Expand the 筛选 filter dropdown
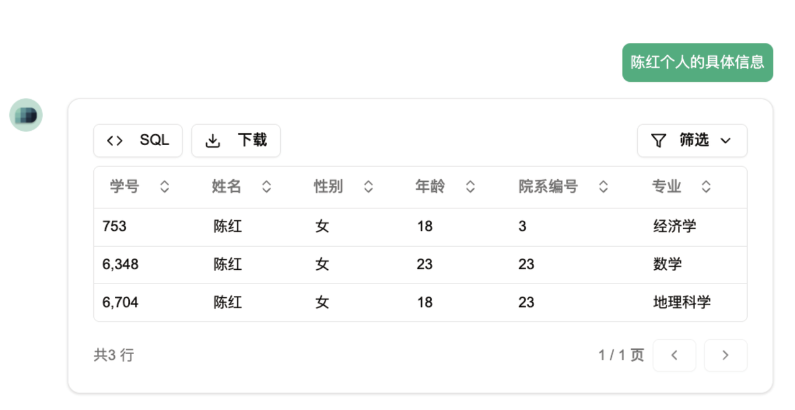This screenshot has width=795, height=410. 692,141
